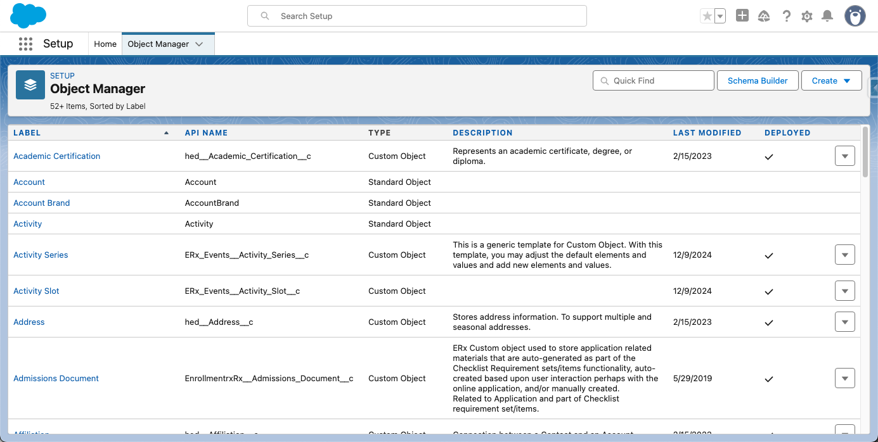This screenshot has height=442, width=878.
Task: Click the Schema Builder button
Action: point(757,80)
